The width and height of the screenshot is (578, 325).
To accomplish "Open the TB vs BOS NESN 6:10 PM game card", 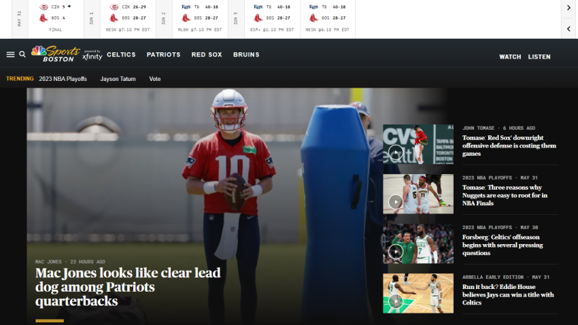I will [327, 18].
